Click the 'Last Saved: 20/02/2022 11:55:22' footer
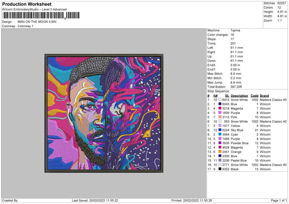Viewport: 289px width, 204px height. point(95,200)
